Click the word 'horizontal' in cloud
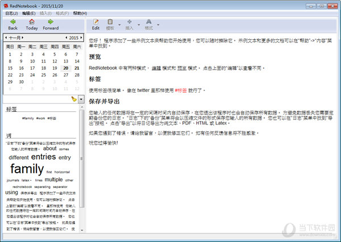341x242 pixels. pos(62,172)
